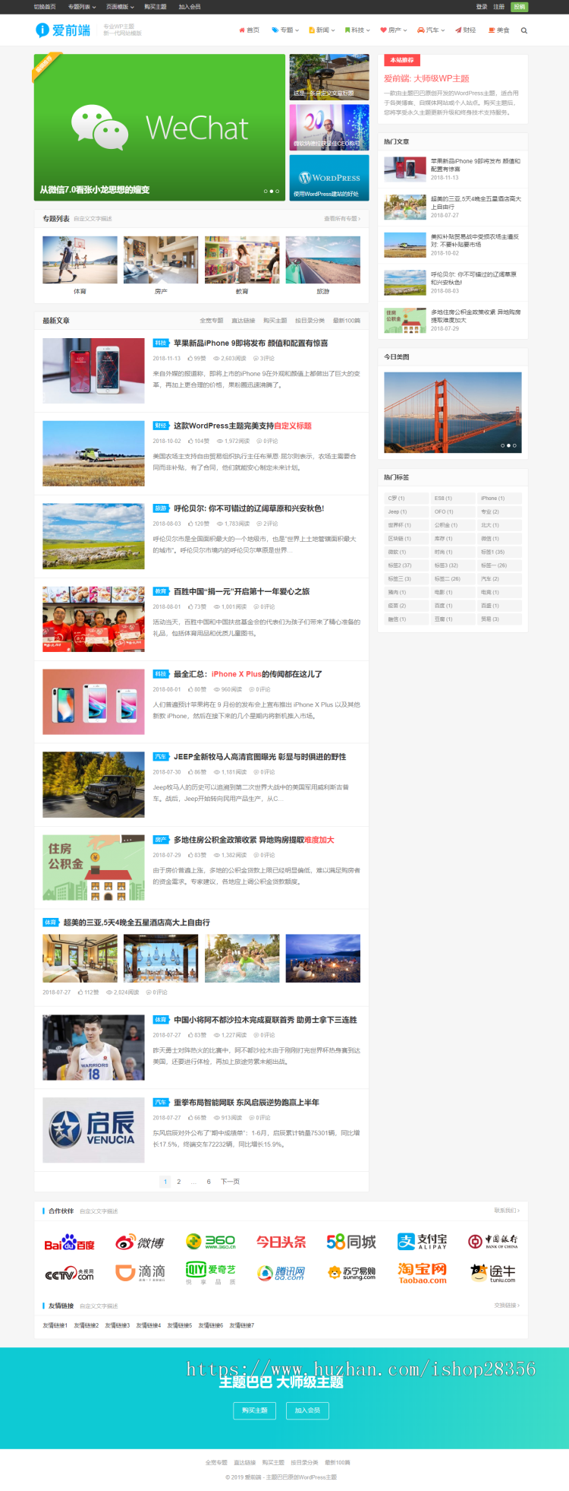Go to page 6 in pagination
Image resolution: width=569 pixels, height=1491 pixels.
point(209,1182)
